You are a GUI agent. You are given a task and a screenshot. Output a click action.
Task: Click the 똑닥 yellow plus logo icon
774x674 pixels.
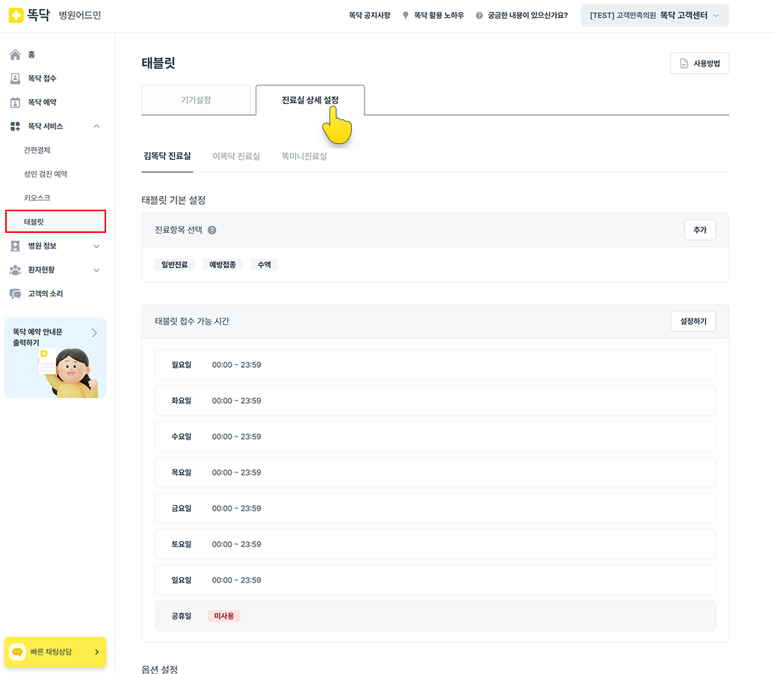[x=16, y=15]
